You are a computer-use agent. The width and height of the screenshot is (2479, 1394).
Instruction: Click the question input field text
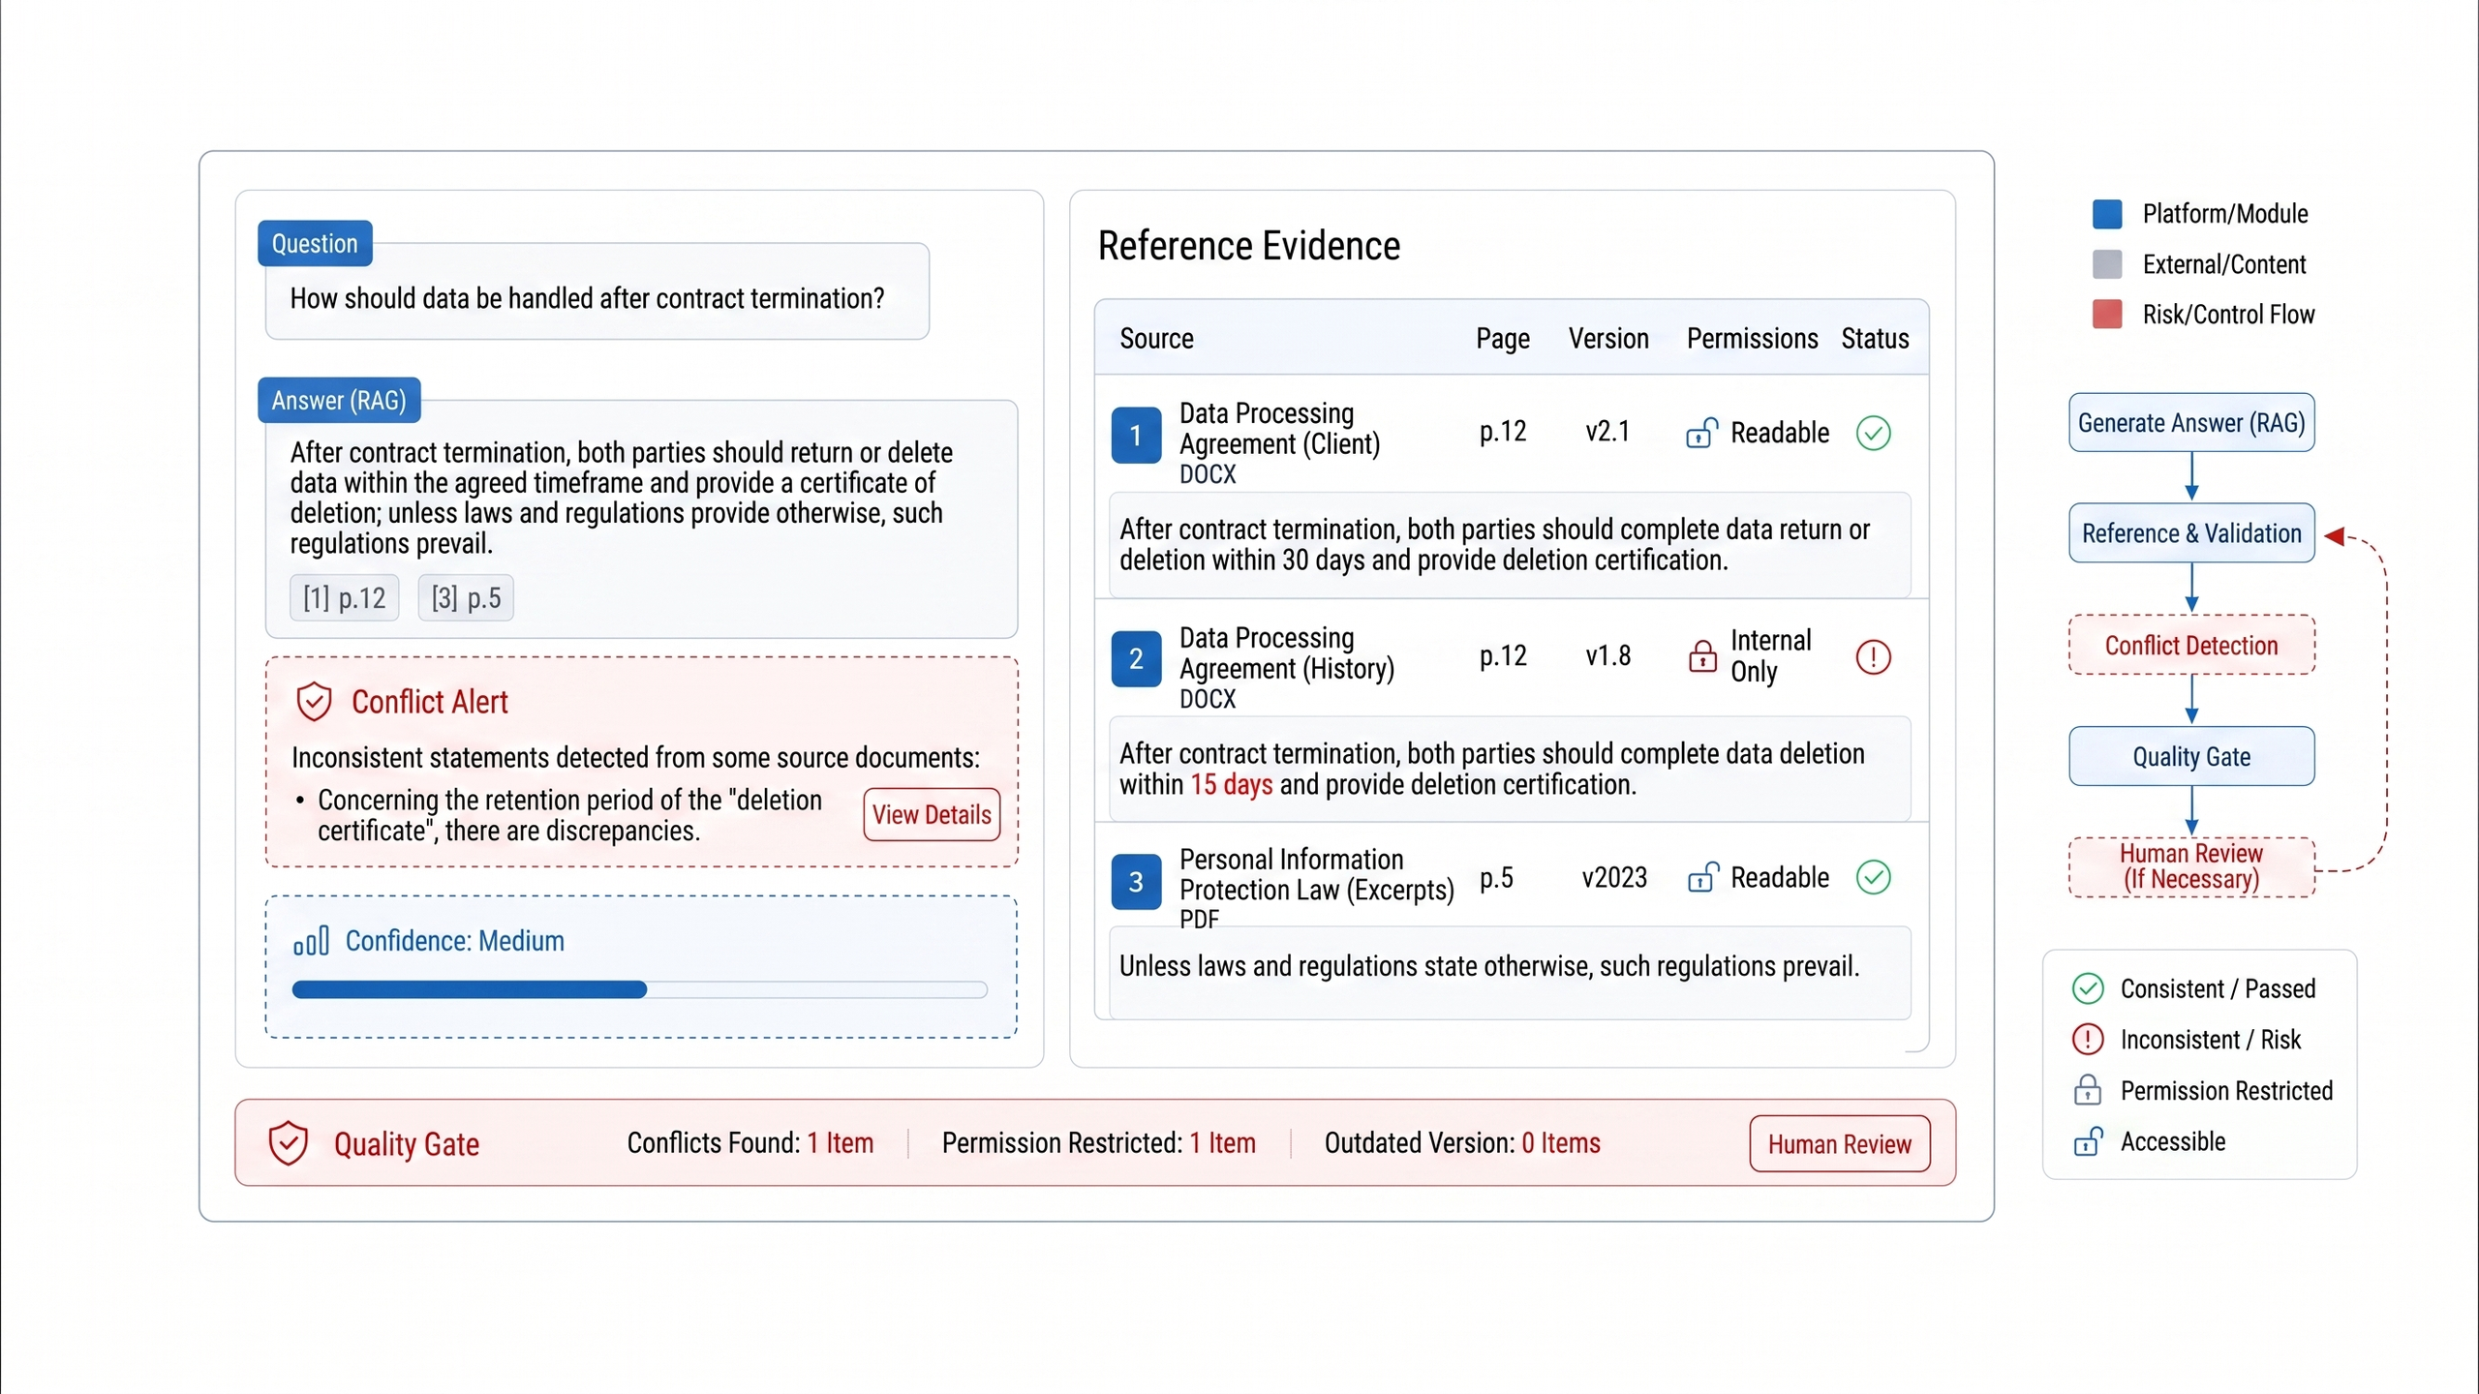[587, 298]
